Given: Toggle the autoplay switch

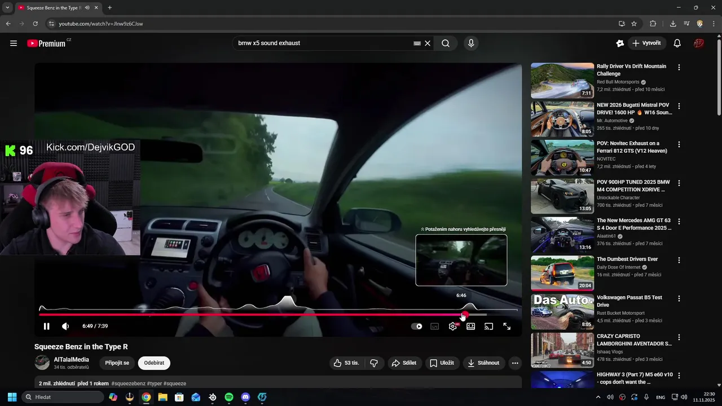Looking at the screenshot, I should click(417, 326).
